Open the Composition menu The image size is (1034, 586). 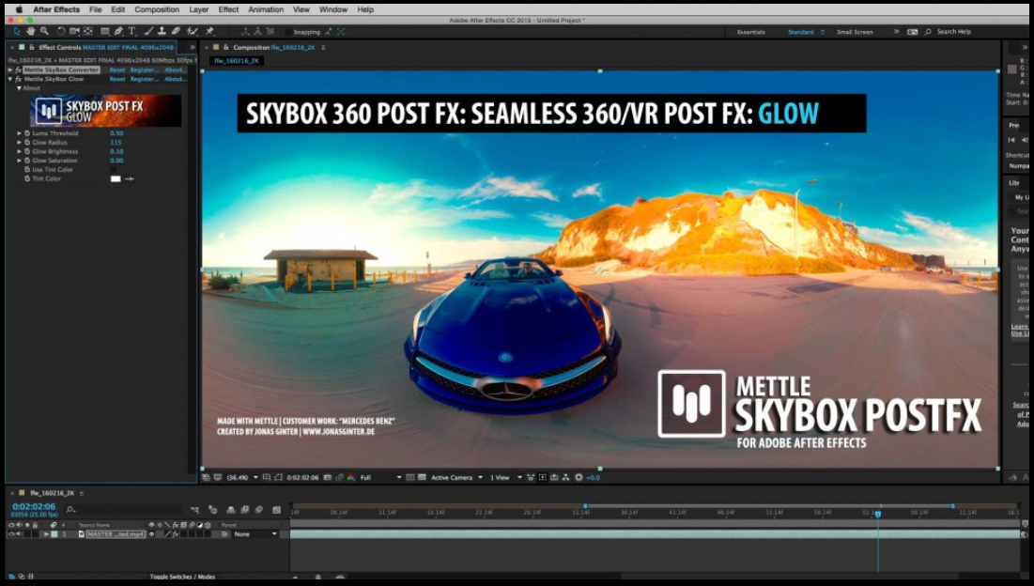[x=157, y=10]
